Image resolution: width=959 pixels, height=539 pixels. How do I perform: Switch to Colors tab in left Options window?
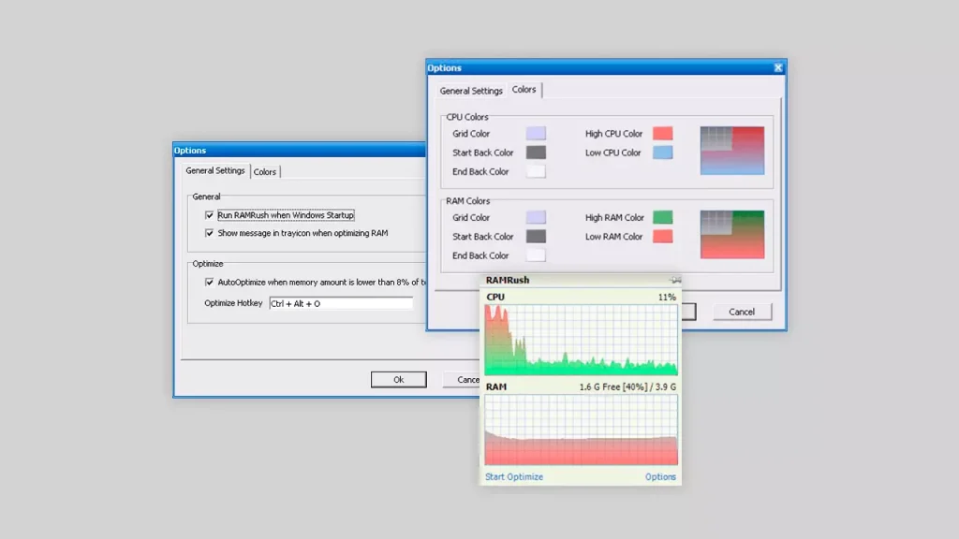(x=265, y=172)
